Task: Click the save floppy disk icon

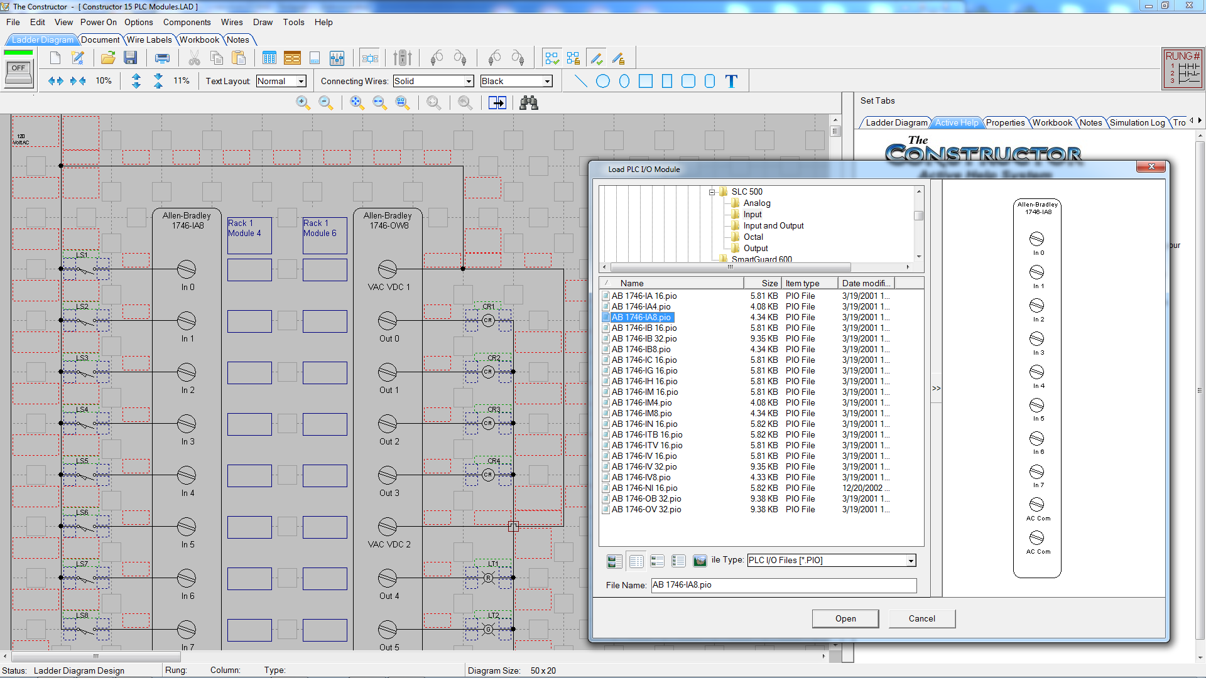Action: [131, 58]
